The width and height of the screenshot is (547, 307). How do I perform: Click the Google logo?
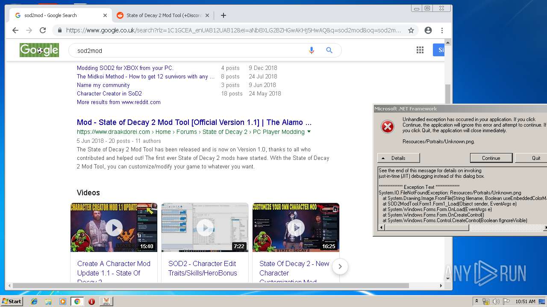pyautogui.click(x=39, y=50)
